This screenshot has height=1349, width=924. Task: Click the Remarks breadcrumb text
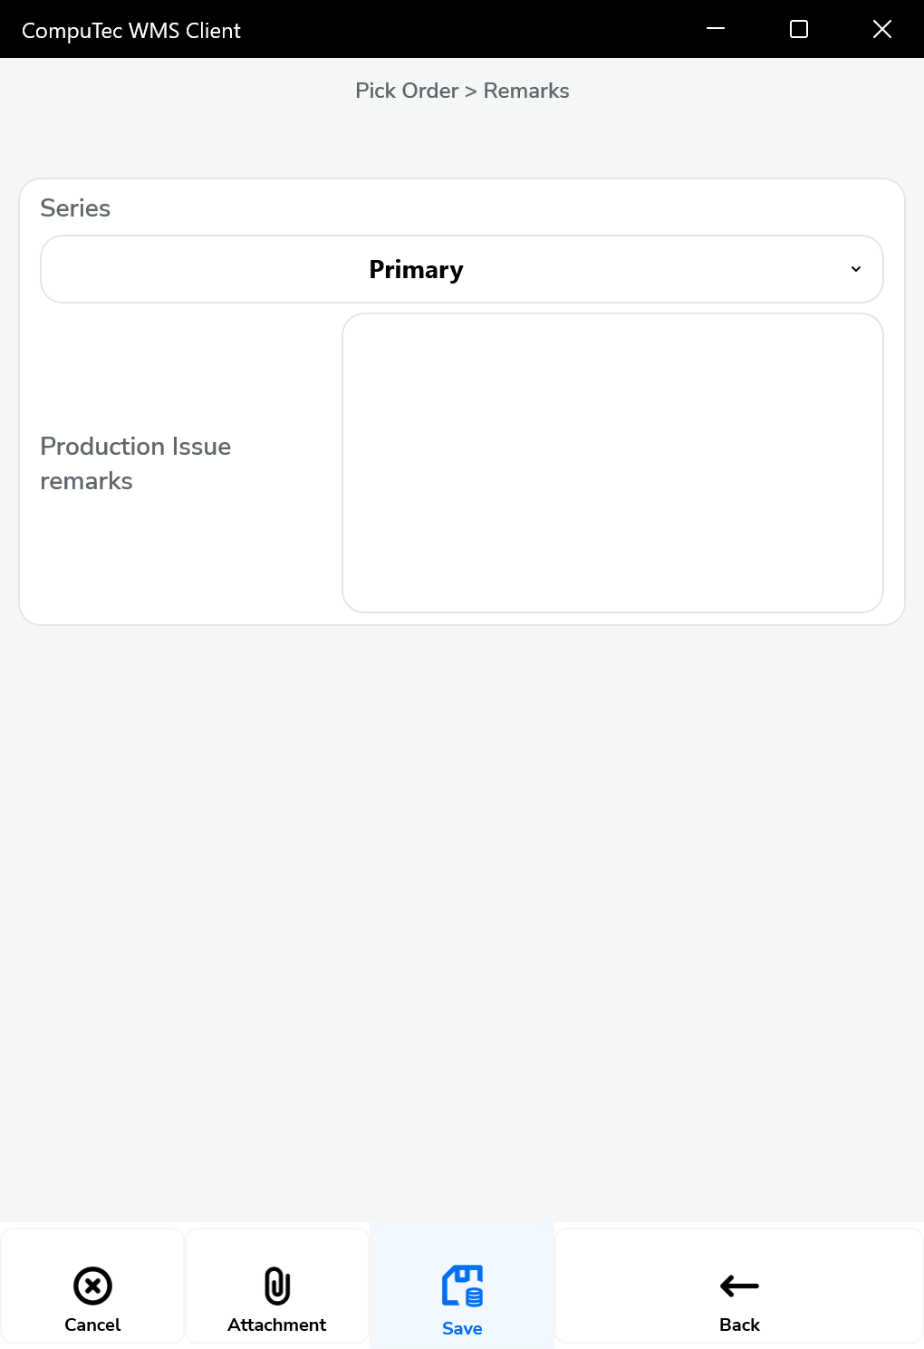click(x=526, y=91)
